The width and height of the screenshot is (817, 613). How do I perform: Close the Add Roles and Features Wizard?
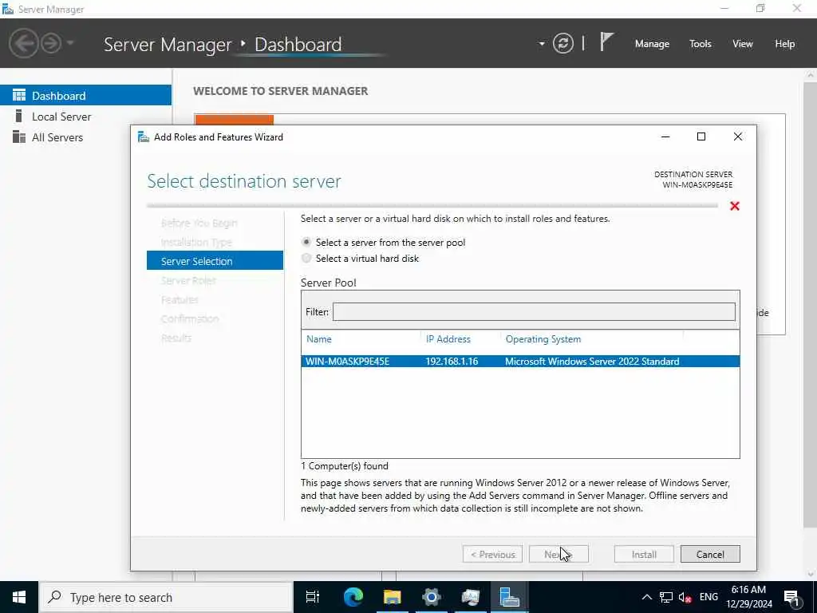[x=738, y=136]
